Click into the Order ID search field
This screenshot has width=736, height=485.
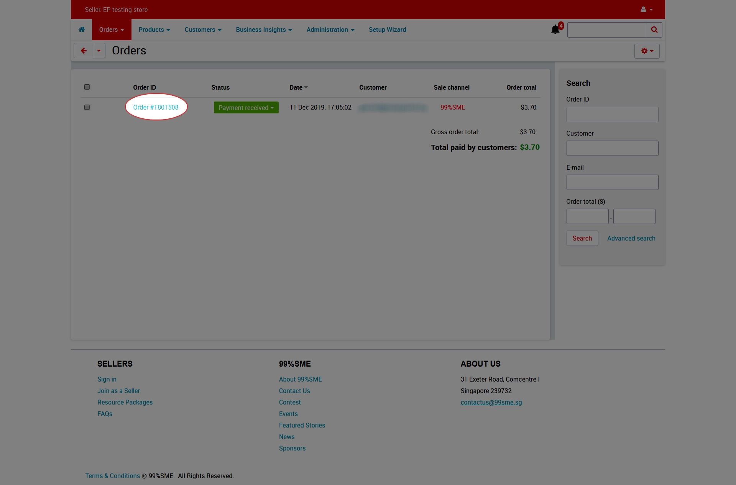pos(612,115)
